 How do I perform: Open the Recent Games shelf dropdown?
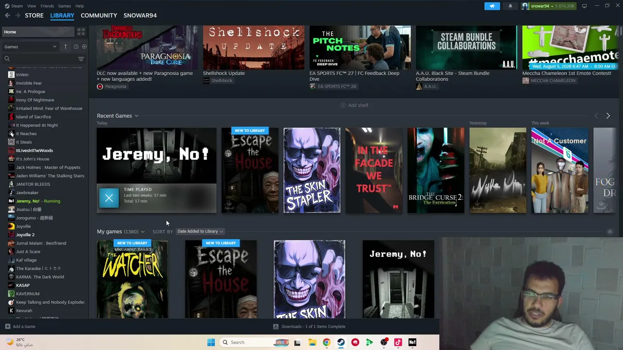click(x=136, y=116)
